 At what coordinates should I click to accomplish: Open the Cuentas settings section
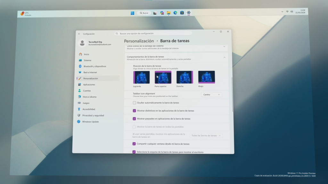[98, 91]
